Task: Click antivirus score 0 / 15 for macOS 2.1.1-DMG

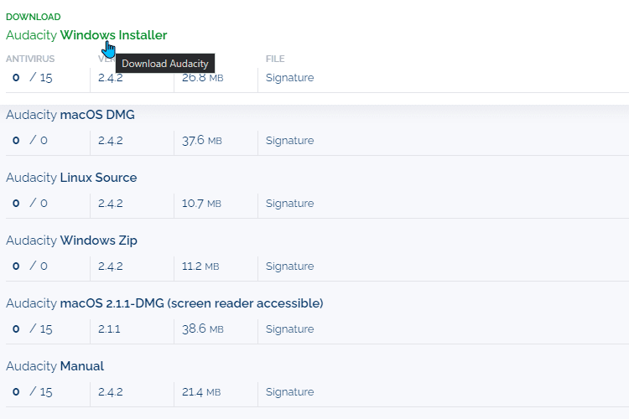Action: (33, 329)
